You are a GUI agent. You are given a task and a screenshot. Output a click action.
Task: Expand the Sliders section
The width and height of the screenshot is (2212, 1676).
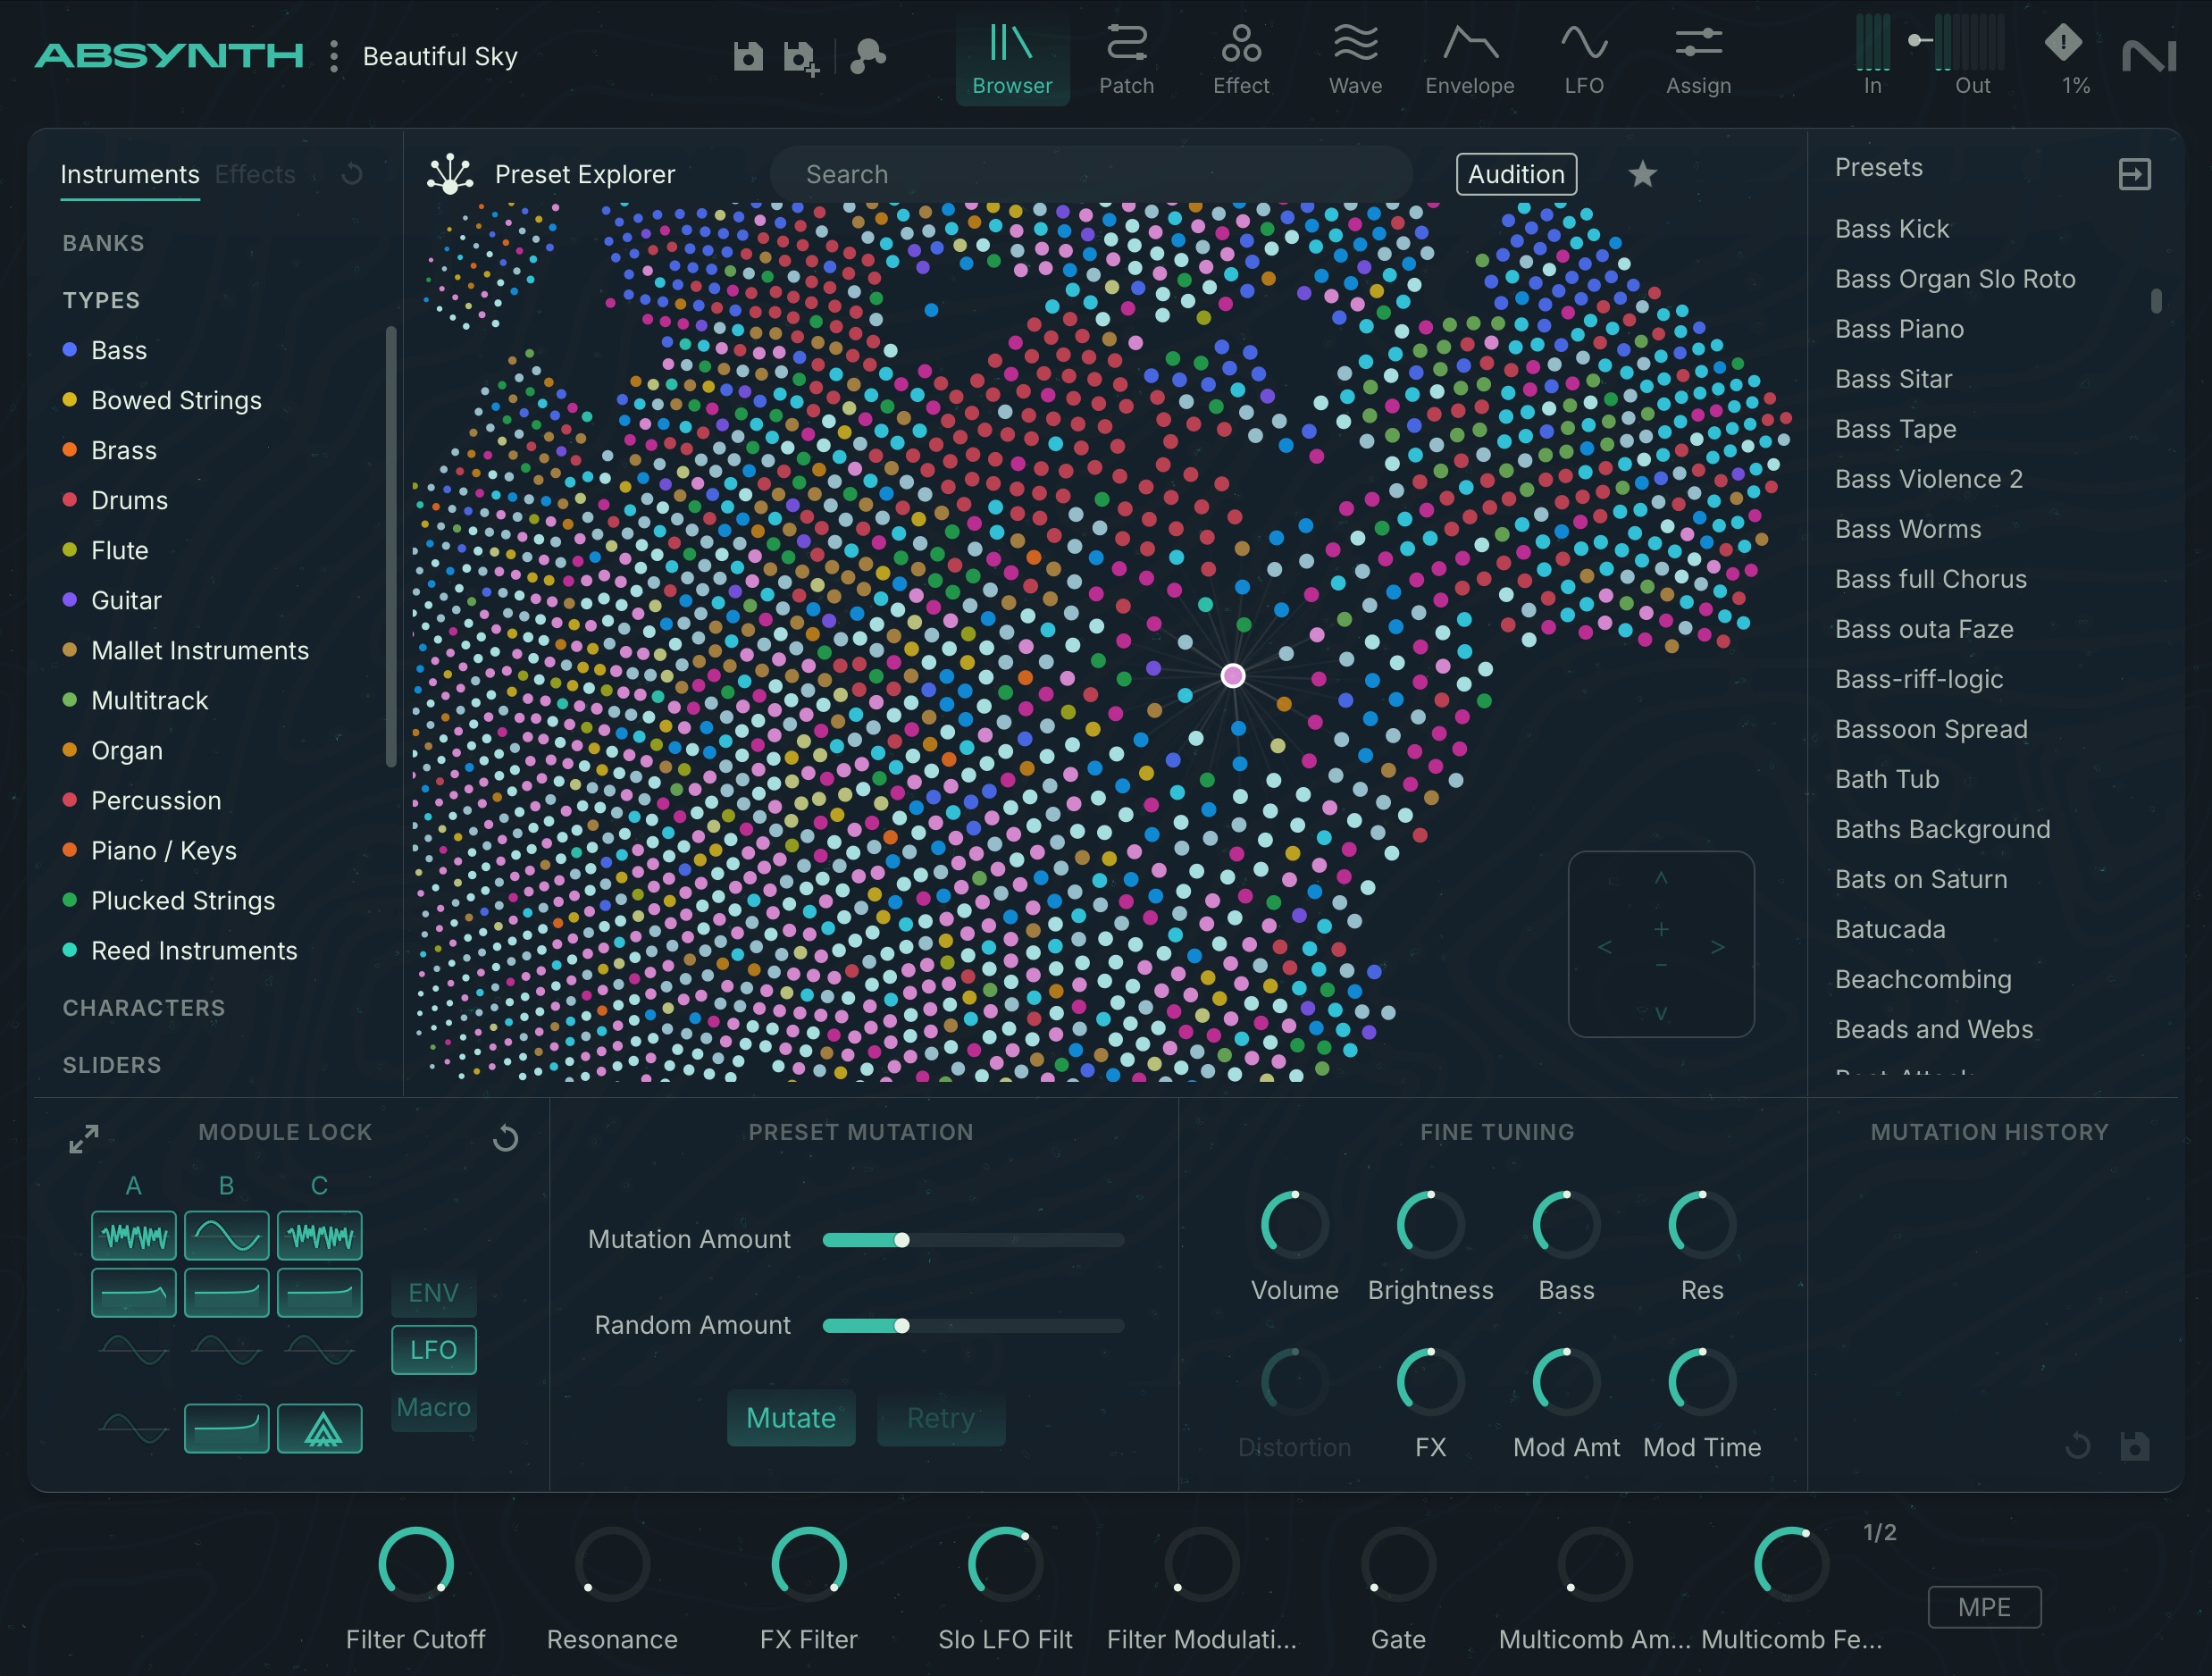[112, 1065]
